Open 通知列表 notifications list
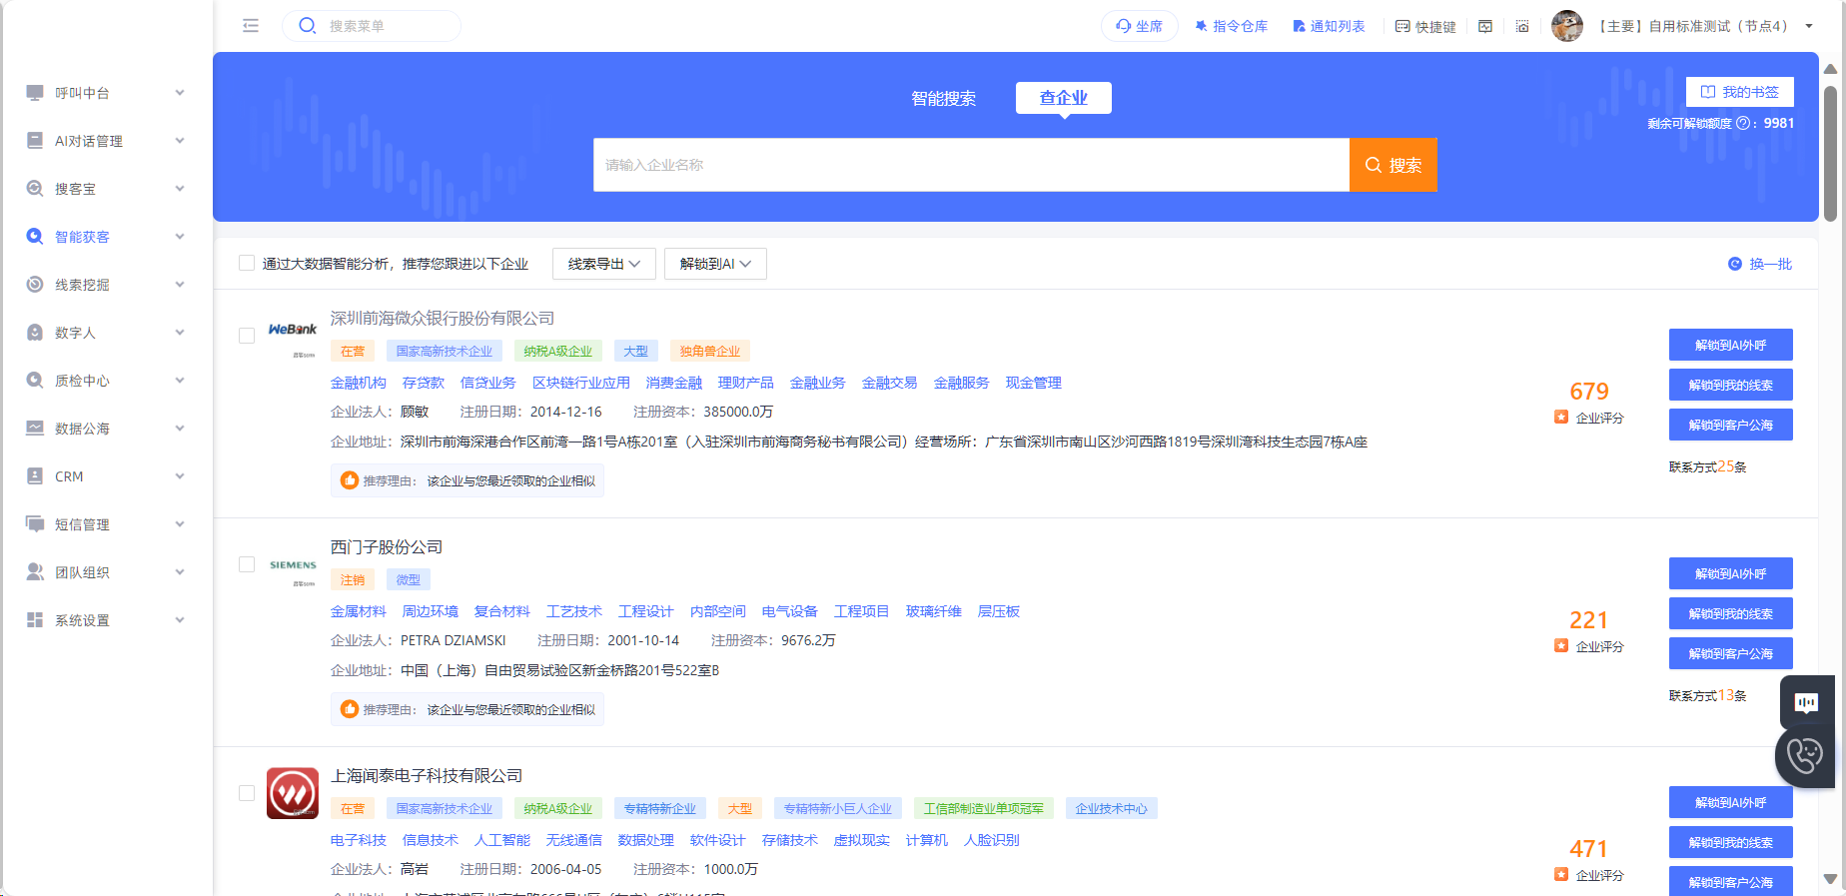Screen dimensions: 1846x896 (x=1329, y=26)
